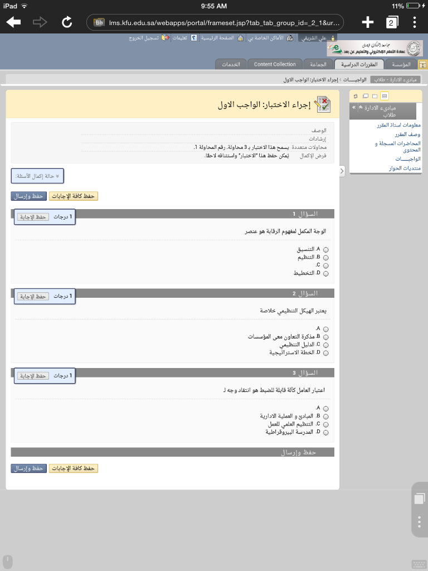Viewport: 428px width, 571px height.
Task: Tap the Blackboard Bb site icon in the address bar
Action: click(x=99, y=22)
